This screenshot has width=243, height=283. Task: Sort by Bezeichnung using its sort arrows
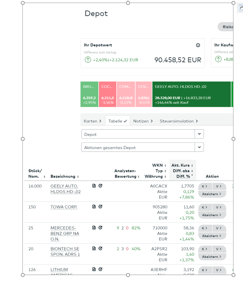coord(78,177)
